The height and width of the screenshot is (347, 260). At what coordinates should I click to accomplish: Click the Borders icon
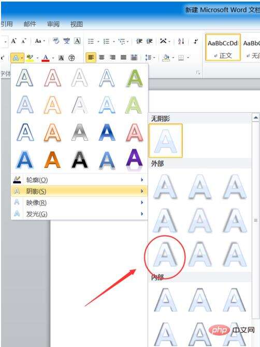181,58
